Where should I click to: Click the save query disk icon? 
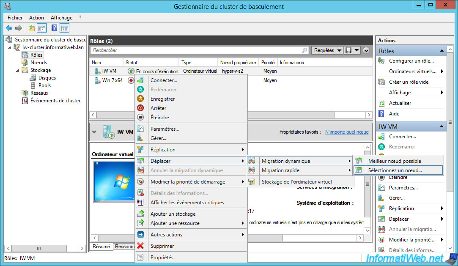point(349,50)
